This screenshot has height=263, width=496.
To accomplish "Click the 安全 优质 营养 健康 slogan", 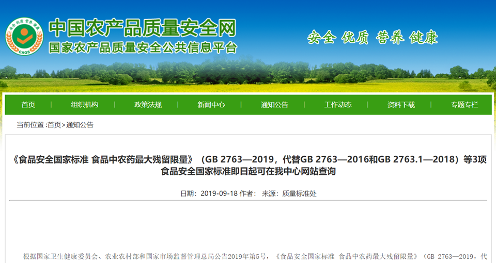I will tap(373, 37).
